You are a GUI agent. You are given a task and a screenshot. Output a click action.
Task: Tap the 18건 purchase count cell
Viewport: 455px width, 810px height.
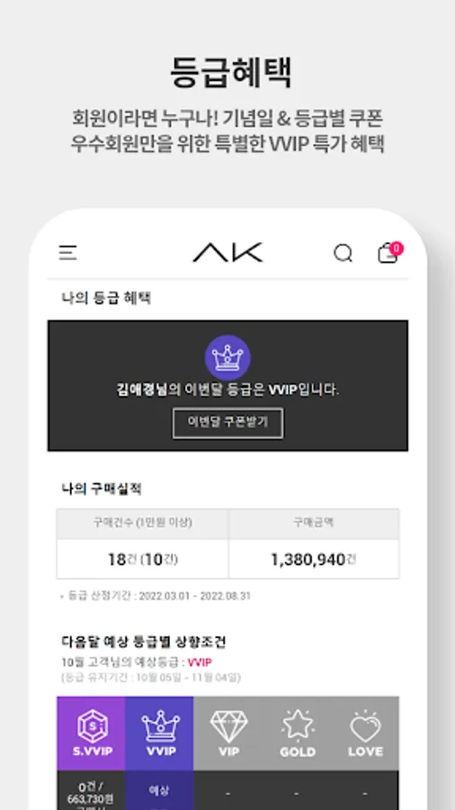[x=143, y=559]
